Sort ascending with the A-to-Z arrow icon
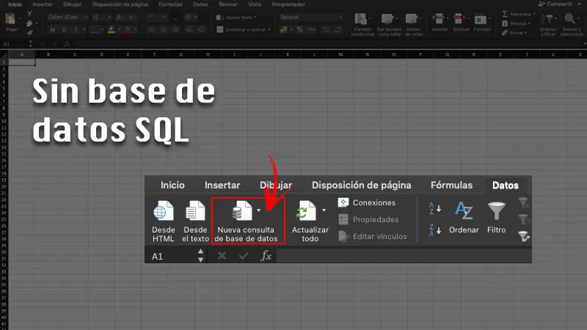Screen dimensions: 587x330 tap(434, 208)
